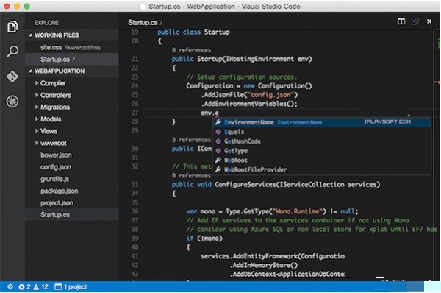
Task: Open gruntfile.js file
Action: (x=72, y=179)
